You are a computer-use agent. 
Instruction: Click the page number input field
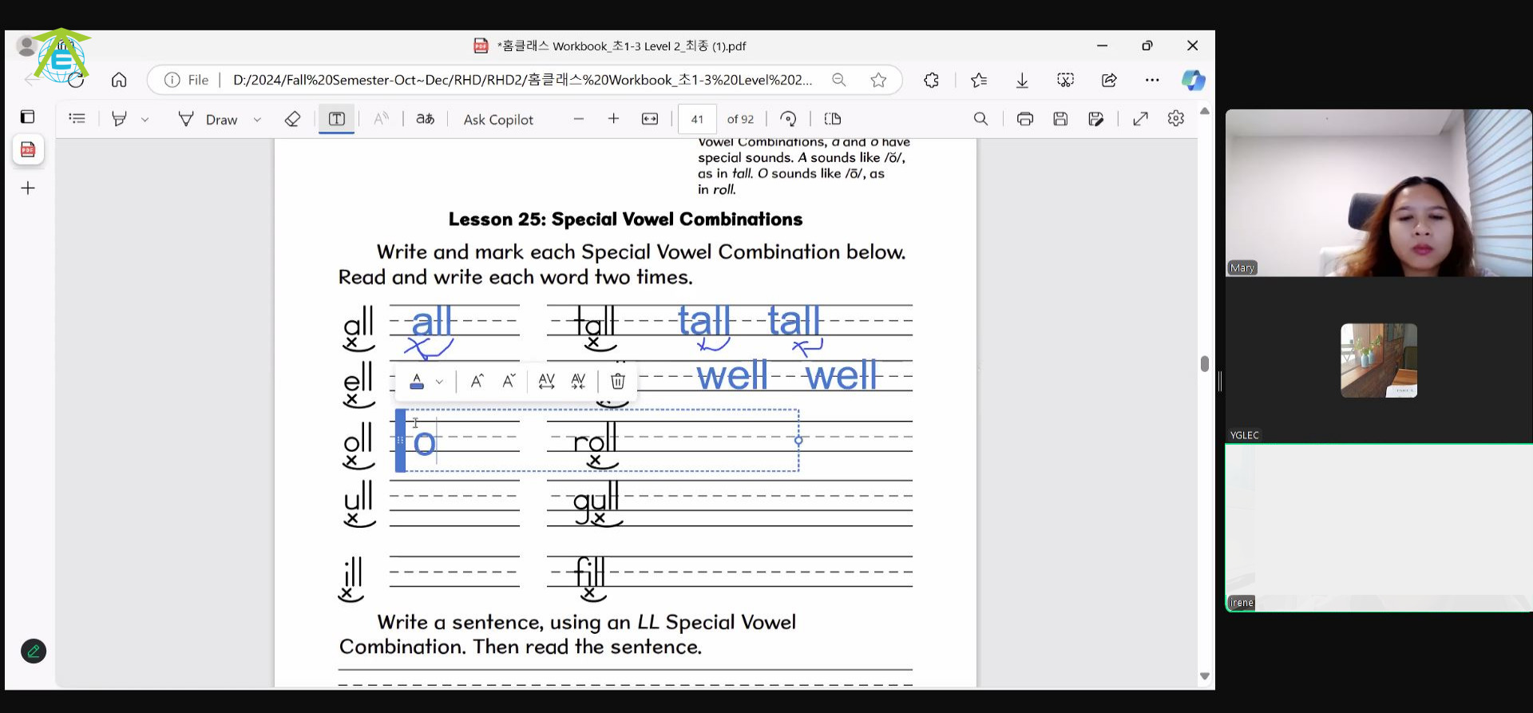click(x=697, y=119)
